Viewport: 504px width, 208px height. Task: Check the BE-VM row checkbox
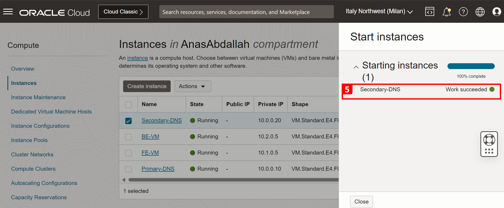click(x=128, y=137)
